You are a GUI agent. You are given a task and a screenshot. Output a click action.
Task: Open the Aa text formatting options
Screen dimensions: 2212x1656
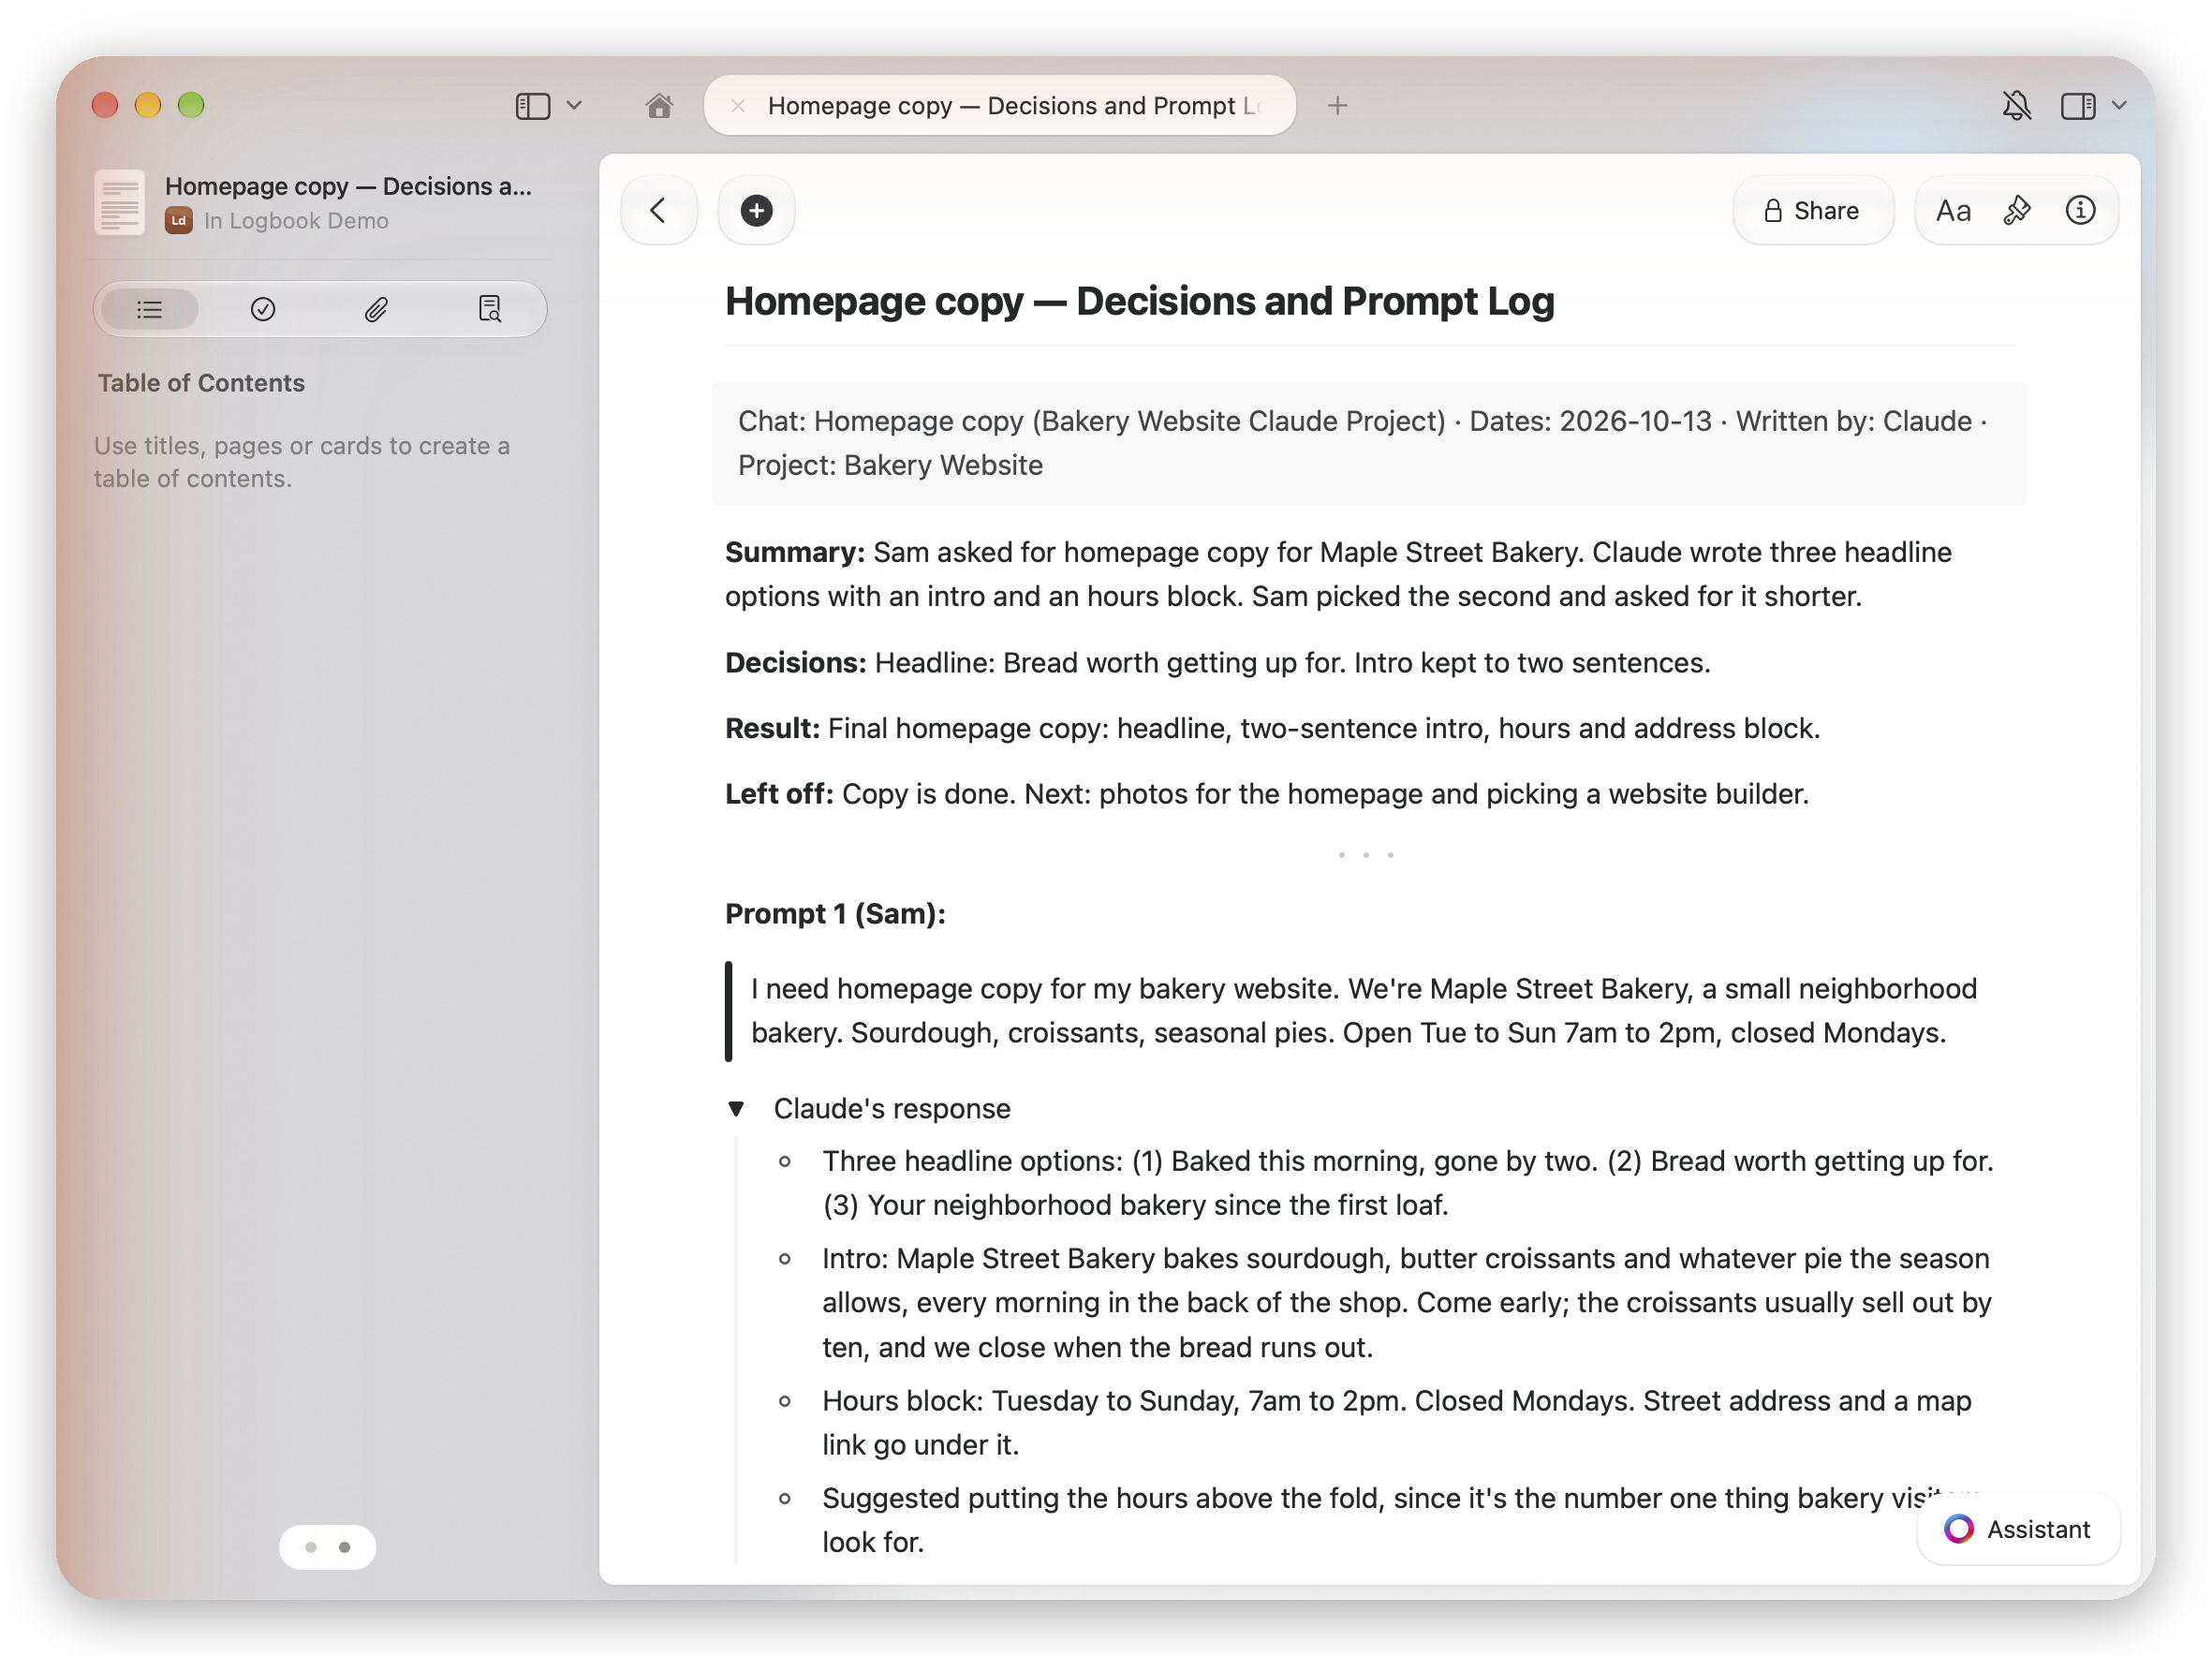(x=1953, y=210)
